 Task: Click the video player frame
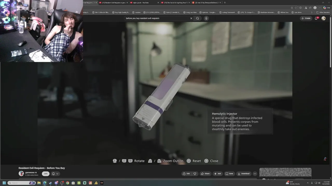coord(165,93)
